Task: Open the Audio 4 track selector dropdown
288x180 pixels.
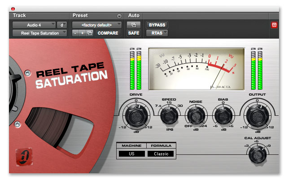Action: [x=34, y=25]
